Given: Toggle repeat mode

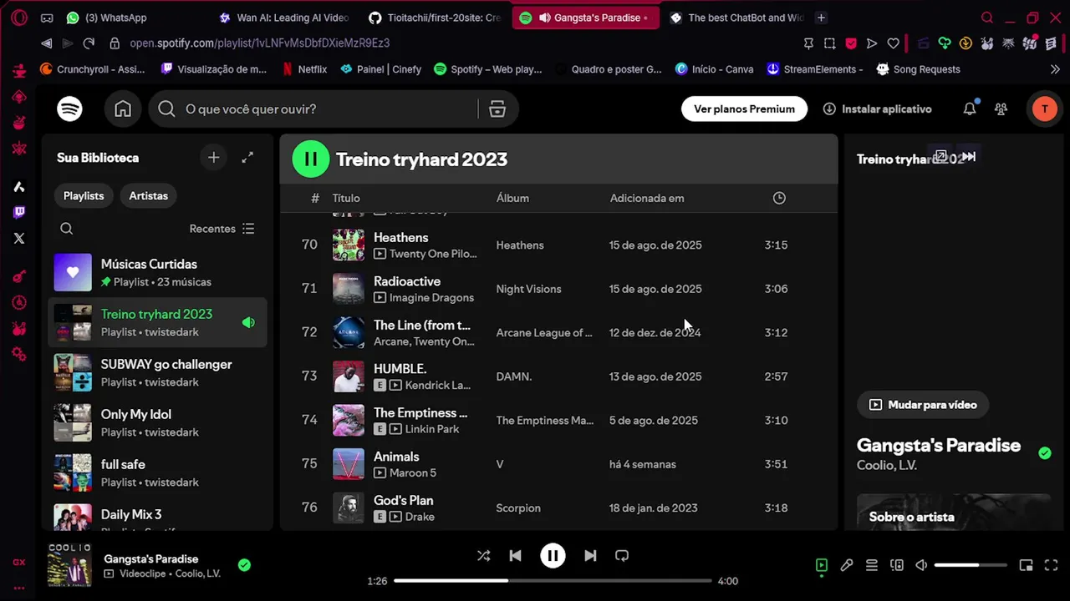Looking at the screenshot, I should tap(622, 556).
